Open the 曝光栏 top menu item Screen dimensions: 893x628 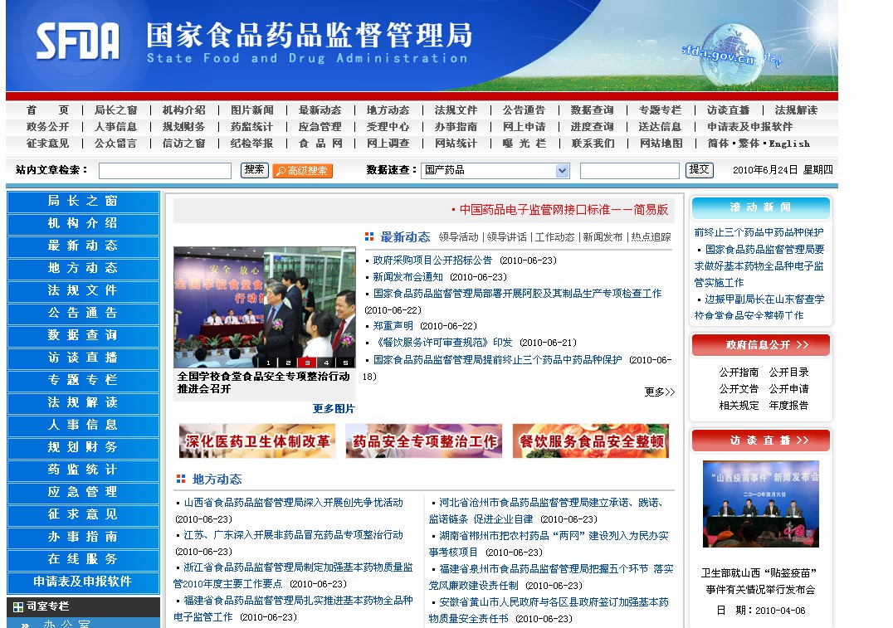(x=524, y=144)
